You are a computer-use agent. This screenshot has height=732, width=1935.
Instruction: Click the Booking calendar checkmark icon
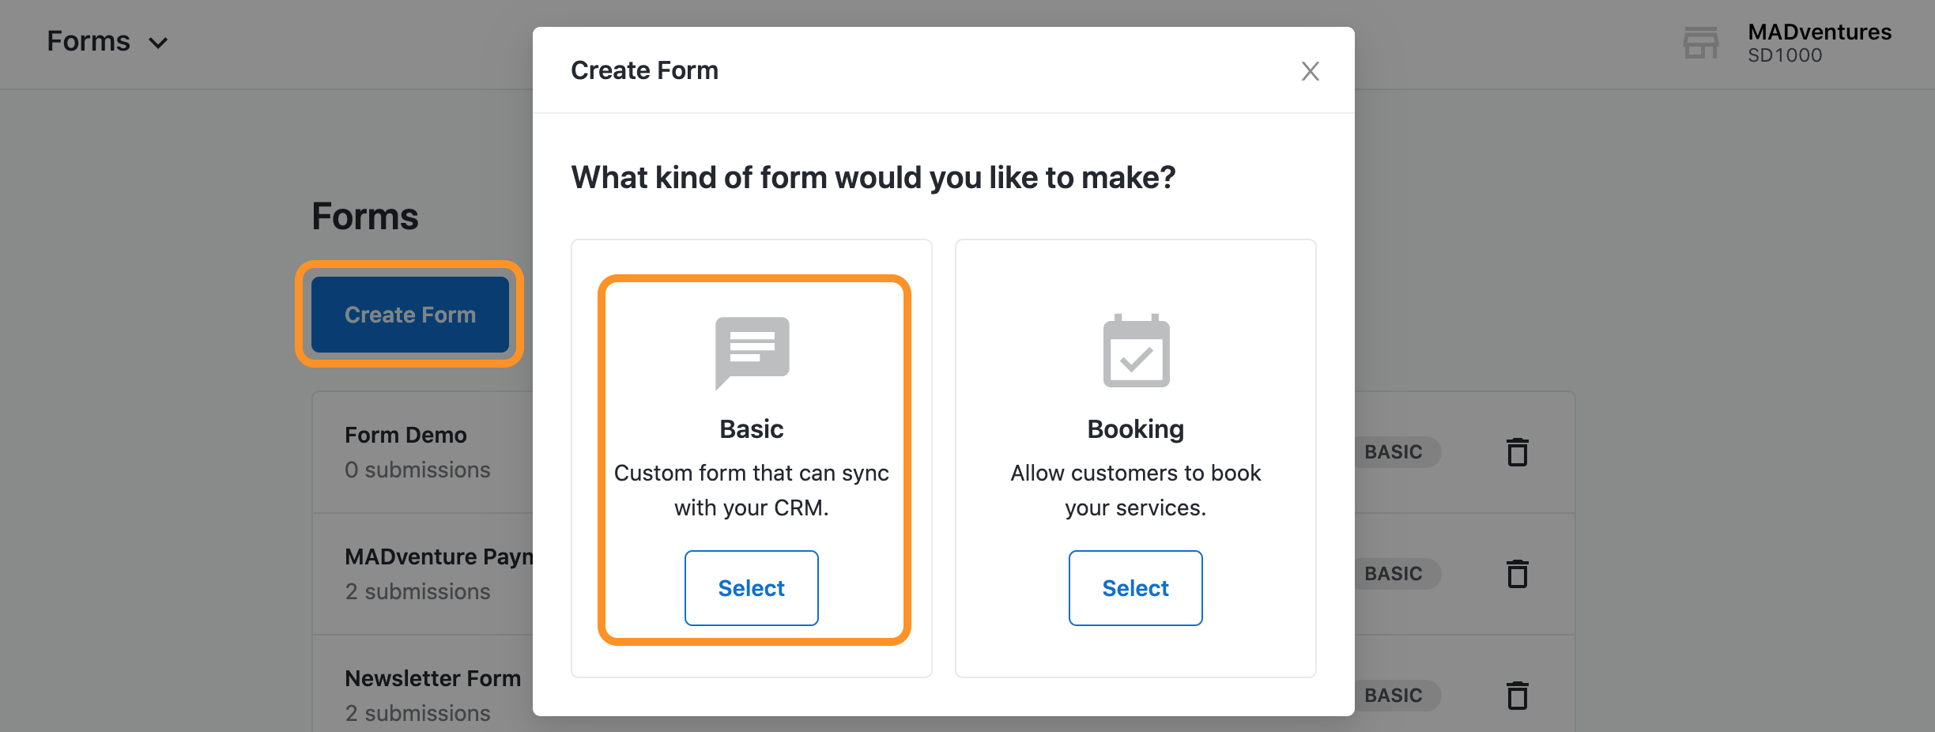point(1136,352)
